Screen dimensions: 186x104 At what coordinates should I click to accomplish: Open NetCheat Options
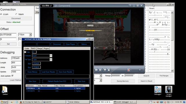tap(84, 44)
